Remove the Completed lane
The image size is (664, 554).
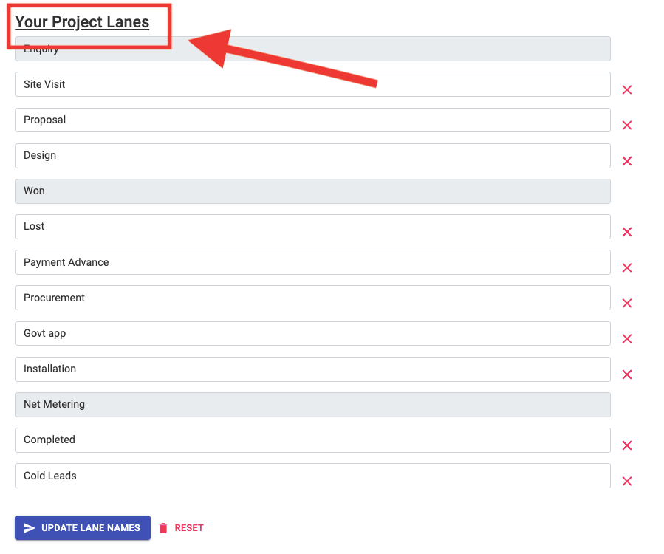tap(627, 445)
